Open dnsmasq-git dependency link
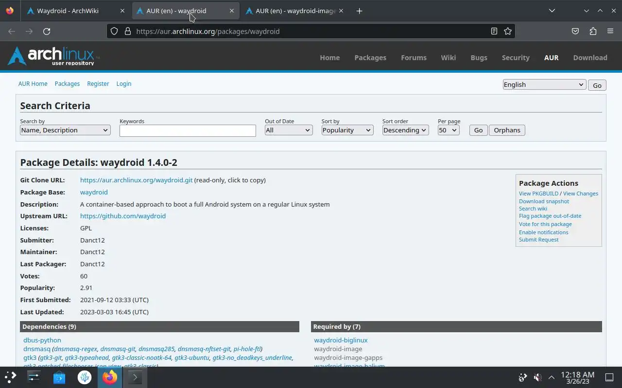This screenshot has height=388, width=622. (x=118, y=349)
